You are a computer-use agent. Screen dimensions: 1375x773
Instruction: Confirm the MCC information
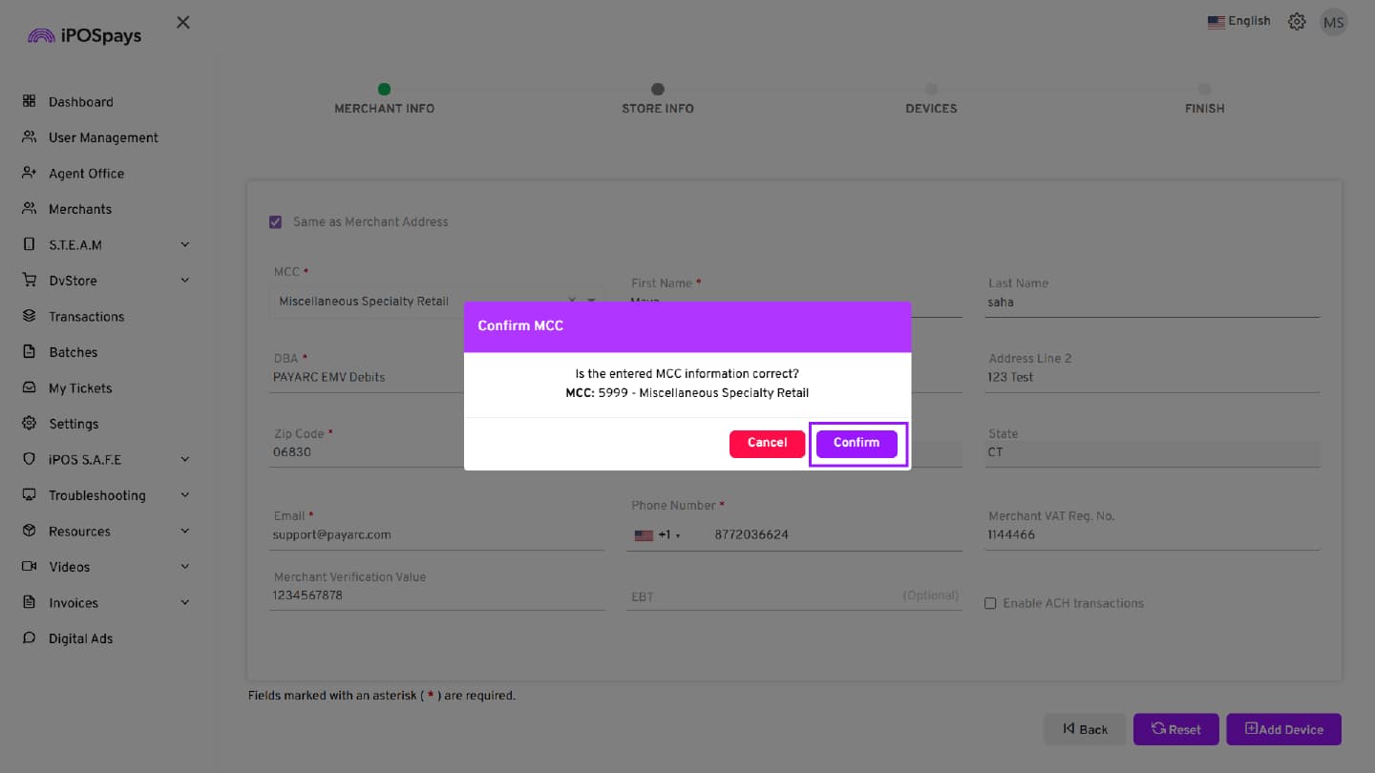[x=857, y=443]
